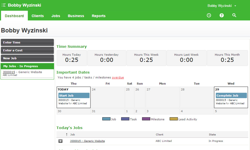Select the Hours This Month summary box
The image size is (250, 150).
tap(227, 58)
